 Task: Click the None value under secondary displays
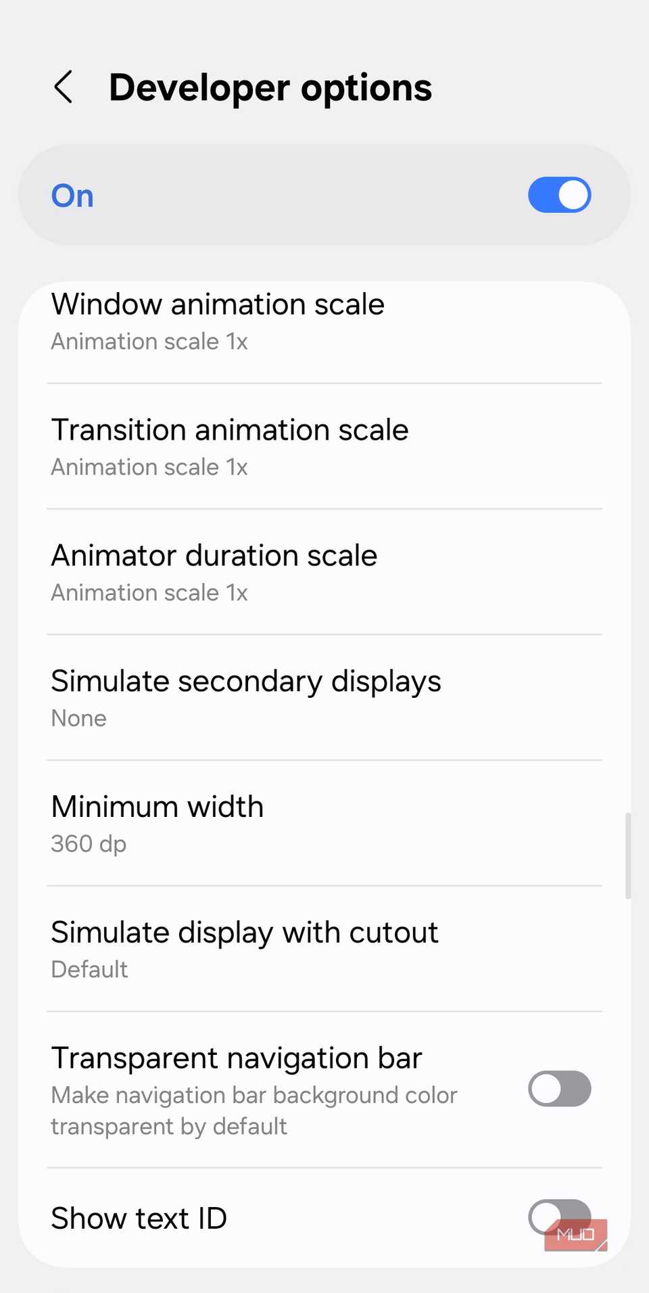coord(79,718)
